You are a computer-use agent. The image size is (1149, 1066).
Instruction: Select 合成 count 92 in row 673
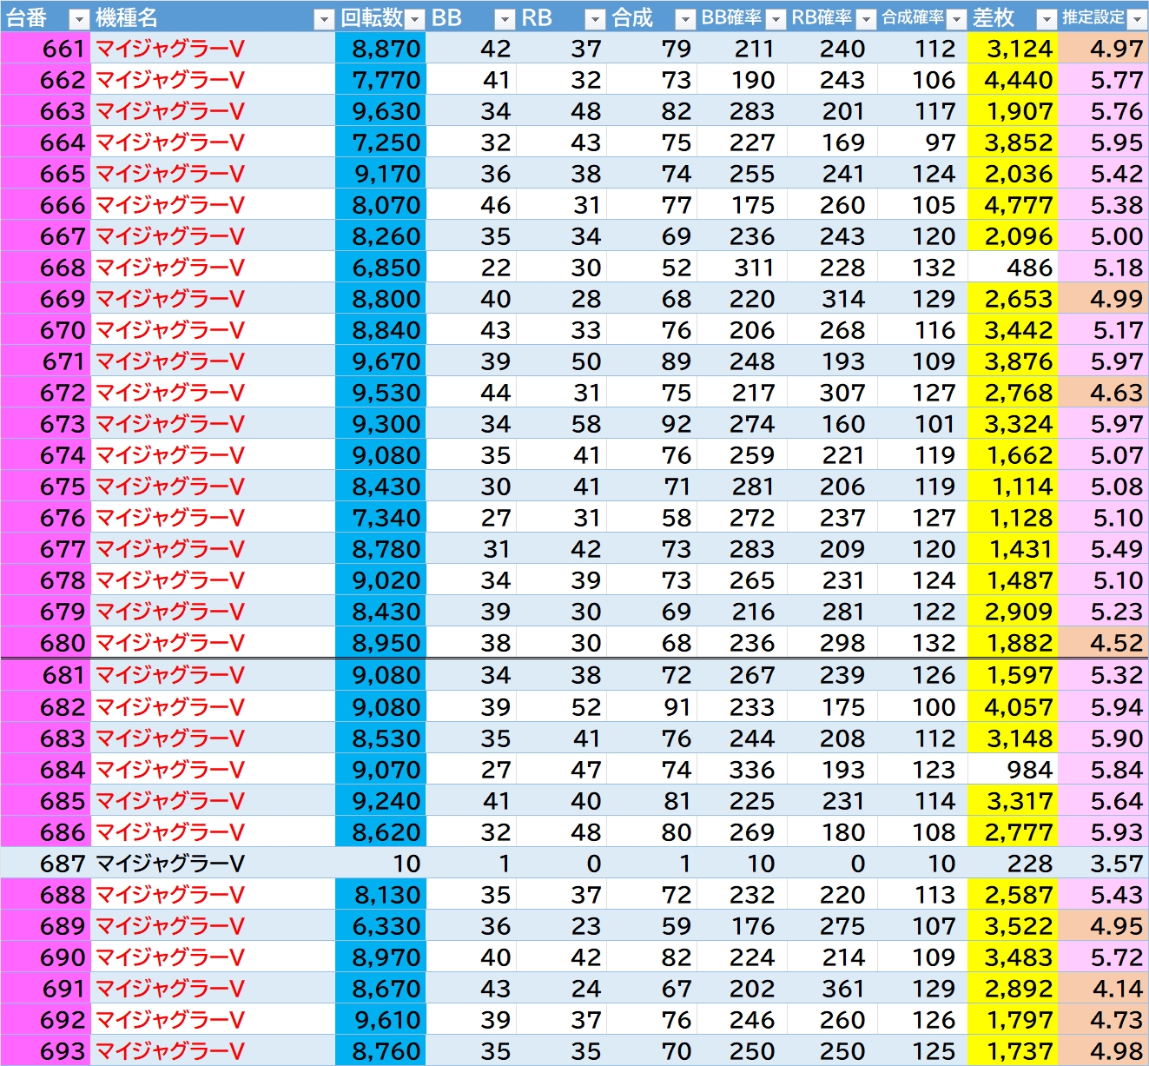click(x=651, y=424)
